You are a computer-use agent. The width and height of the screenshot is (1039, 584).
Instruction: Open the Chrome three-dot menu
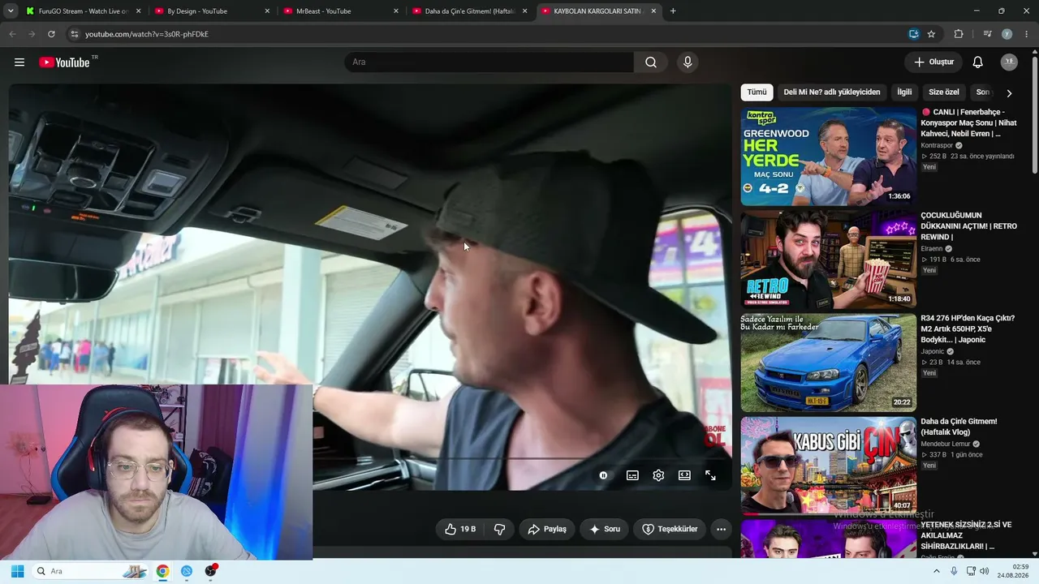tap(1027, 34)
